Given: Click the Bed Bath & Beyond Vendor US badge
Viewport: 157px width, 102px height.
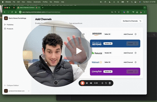Looking at the screenshot, I should [108, 44].
